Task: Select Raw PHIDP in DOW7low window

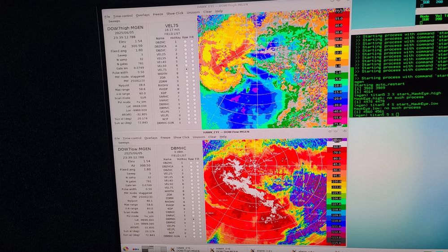Action: (193, 205)
